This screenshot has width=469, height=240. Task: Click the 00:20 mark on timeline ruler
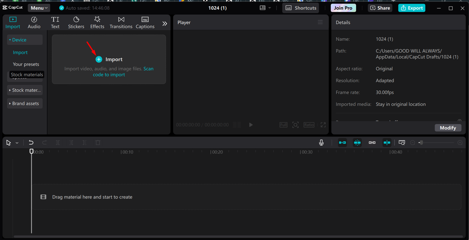click(x=216, y=152)
